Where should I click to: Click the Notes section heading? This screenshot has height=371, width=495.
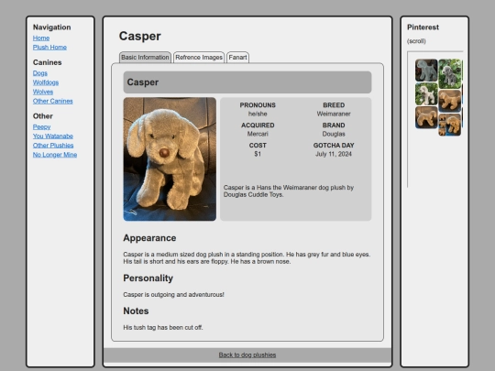pos(136,311)
